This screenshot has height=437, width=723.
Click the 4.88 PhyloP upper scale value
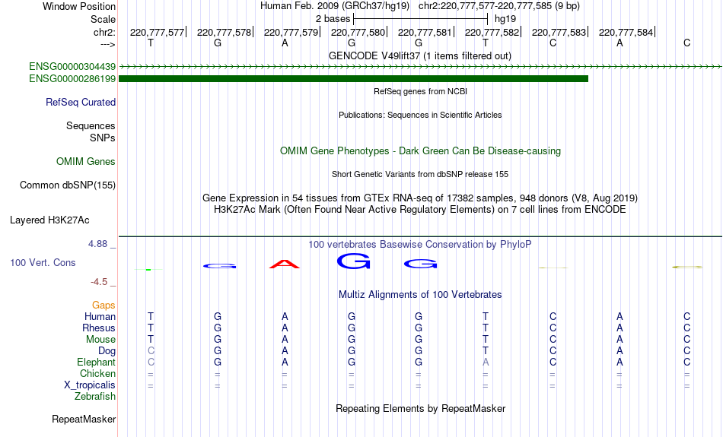(x=97, y=244)
